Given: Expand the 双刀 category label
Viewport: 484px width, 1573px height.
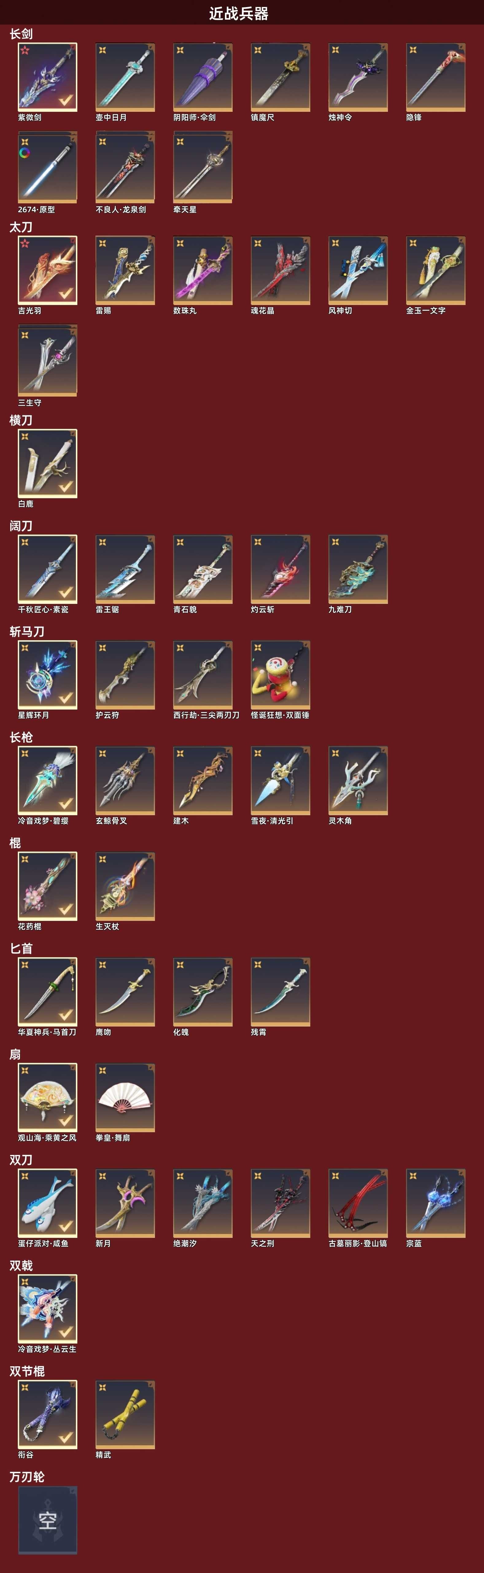Looking at the screenshot, I should [x=21, y=1160].
